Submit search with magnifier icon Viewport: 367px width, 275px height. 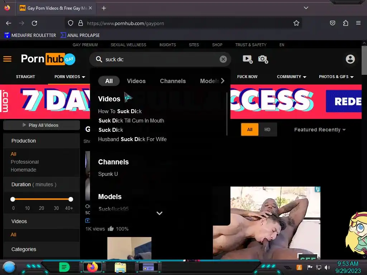(99, 59)
